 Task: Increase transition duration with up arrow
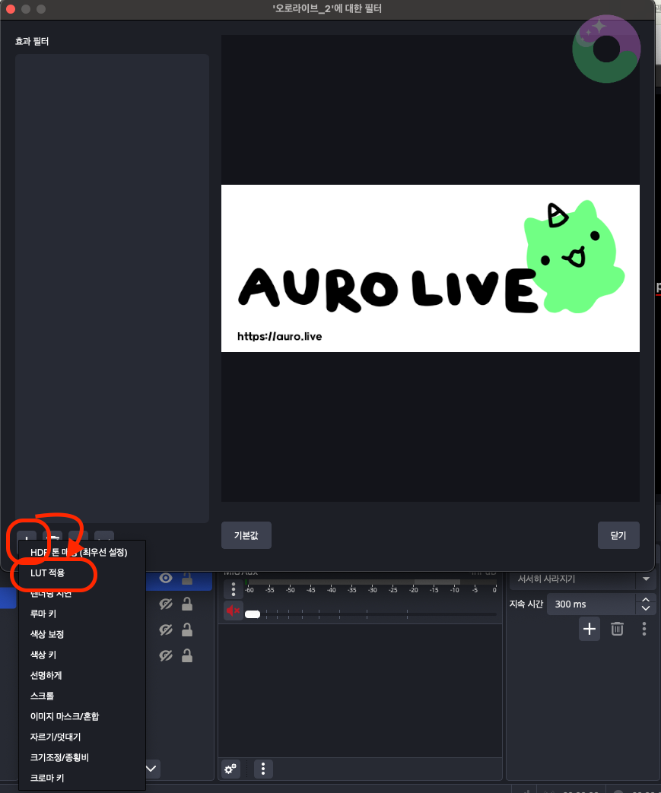(x=646, y=599)
